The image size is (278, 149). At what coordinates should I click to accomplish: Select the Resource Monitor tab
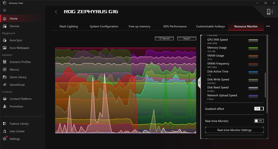coord(246,27)
